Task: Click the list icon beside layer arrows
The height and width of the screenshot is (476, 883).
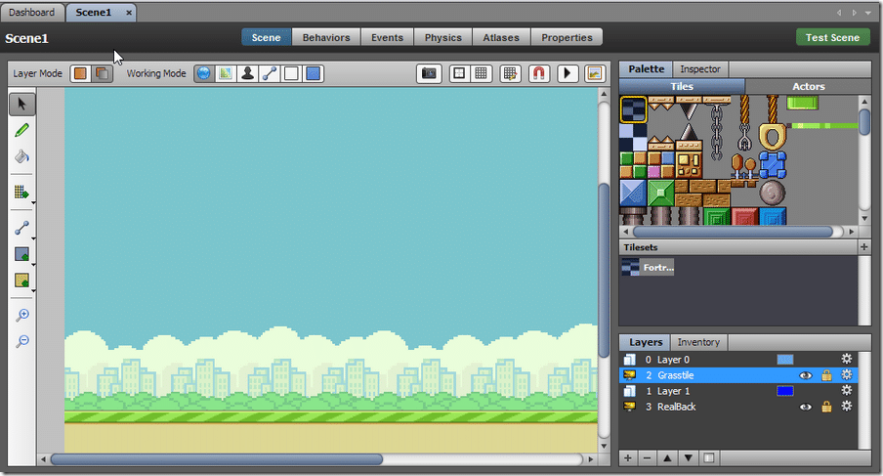Action: click(x=709, y=458)
